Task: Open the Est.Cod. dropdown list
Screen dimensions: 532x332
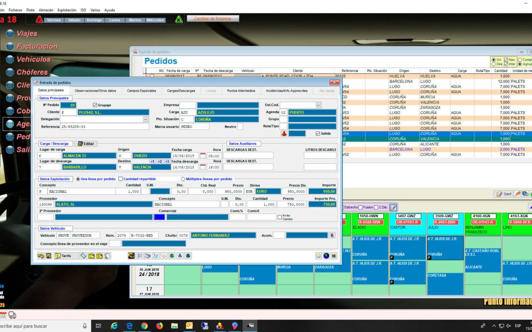Action: point(318,105)
